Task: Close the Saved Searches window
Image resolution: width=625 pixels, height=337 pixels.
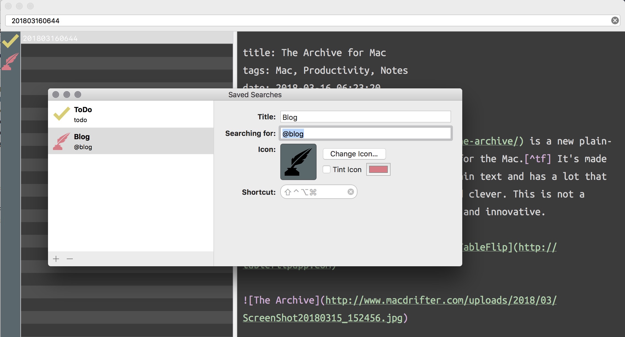Action: tap(56, 94)
